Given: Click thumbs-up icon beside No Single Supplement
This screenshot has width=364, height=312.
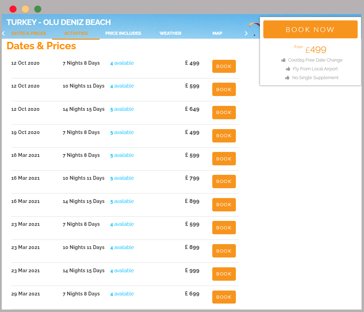Looking at the screenshot, I should (287, 78).
